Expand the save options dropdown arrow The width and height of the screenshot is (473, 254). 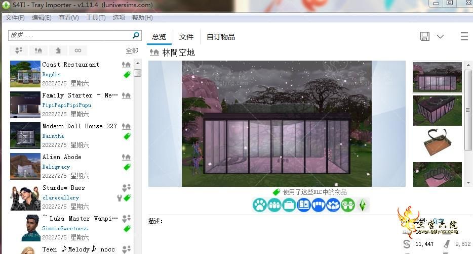coord(441,36)
